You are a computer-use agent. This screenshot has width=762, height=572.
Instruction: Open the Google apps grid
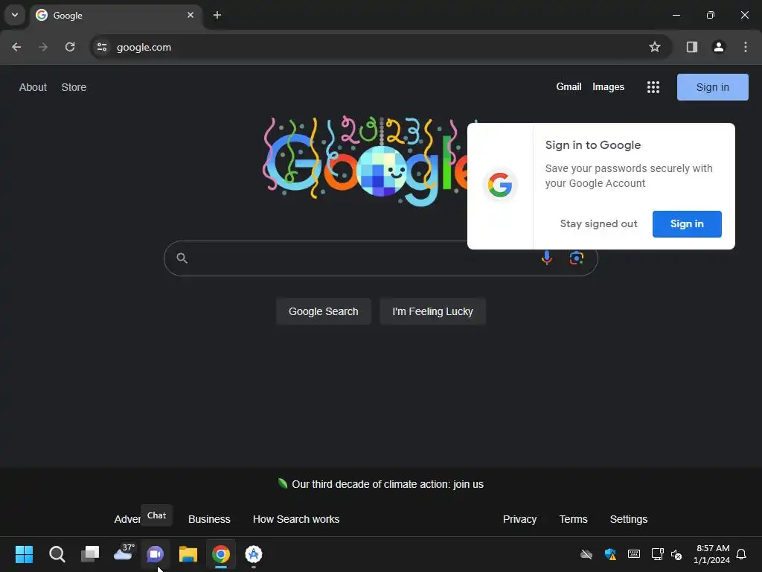pyautogui.click(x=653, y=87)
